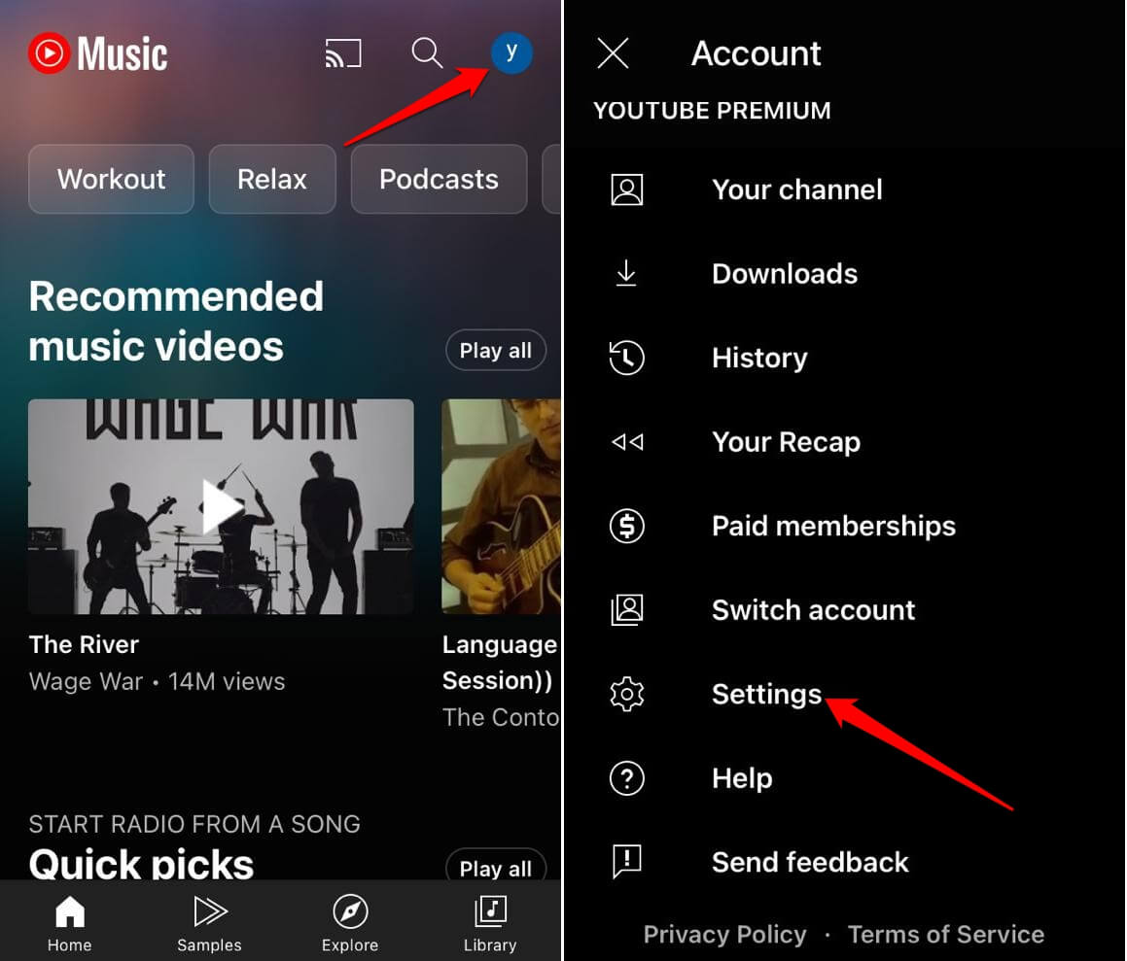Click the Your channel person icon

click(627, 189)
